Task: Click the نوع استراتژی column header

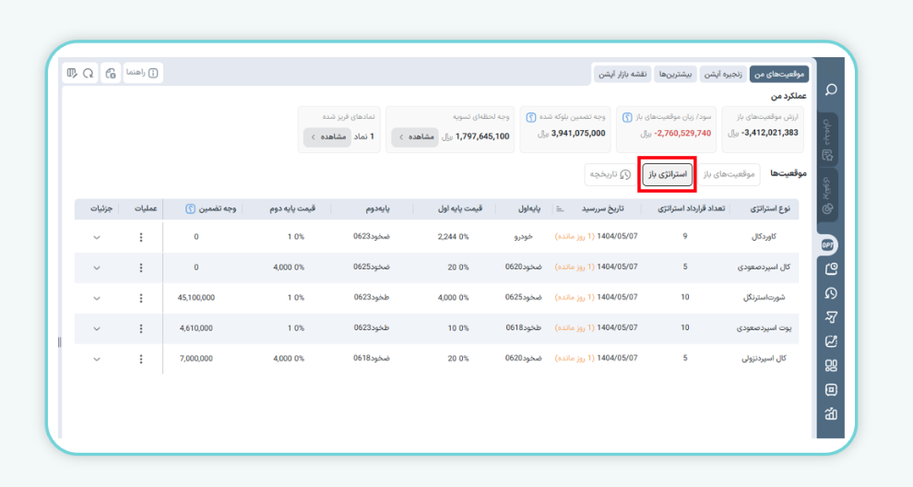Action: [773, 208]
